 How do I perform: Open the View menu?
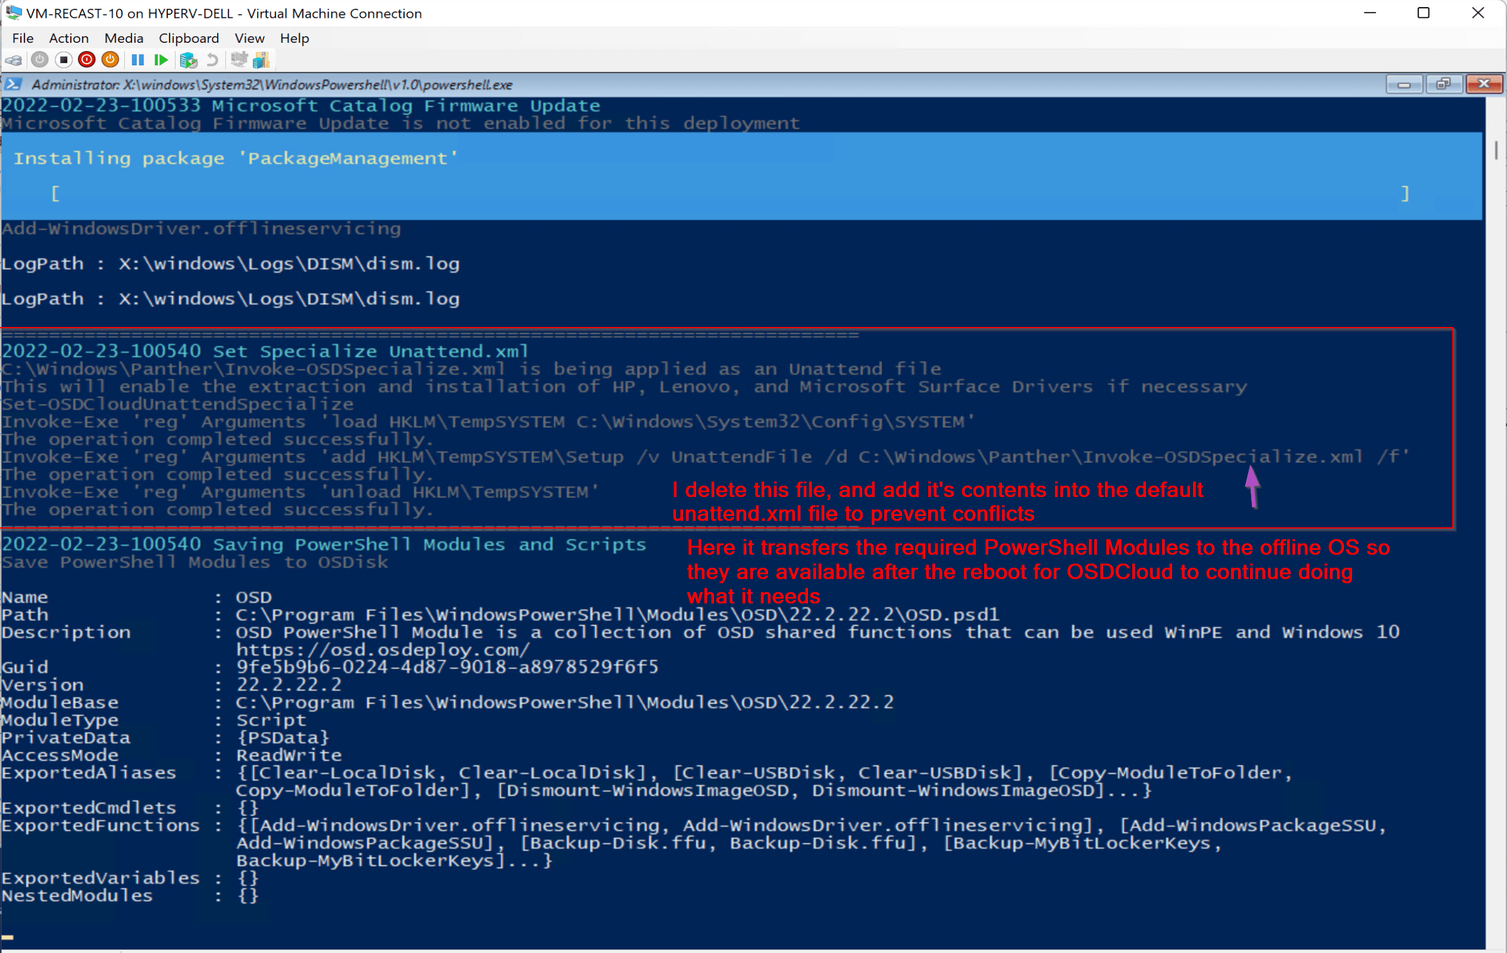249,38
